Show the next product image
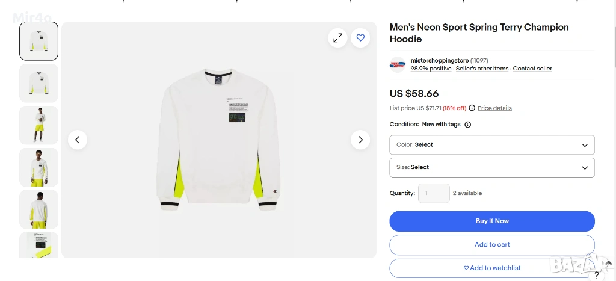 click(360, 140)
